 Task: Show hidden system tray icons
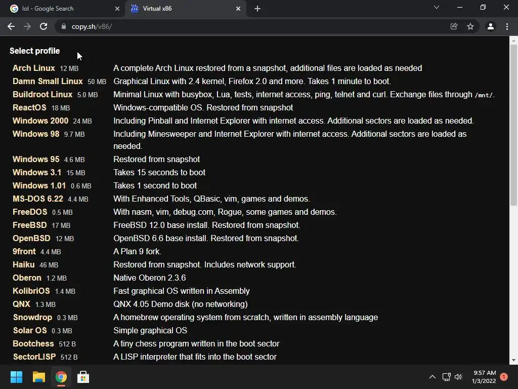433,377
